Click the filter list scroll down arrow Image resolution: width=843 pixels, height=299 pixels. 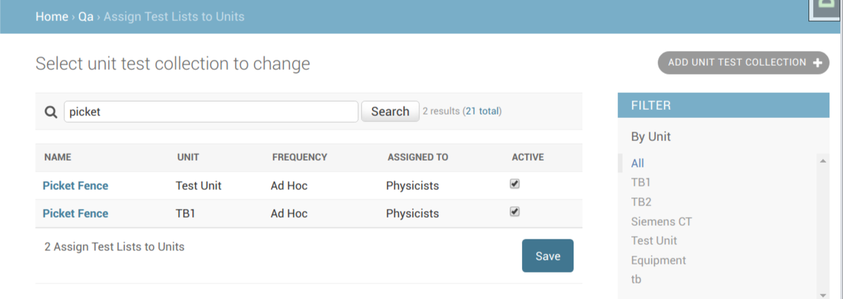(x=823, y=295)
